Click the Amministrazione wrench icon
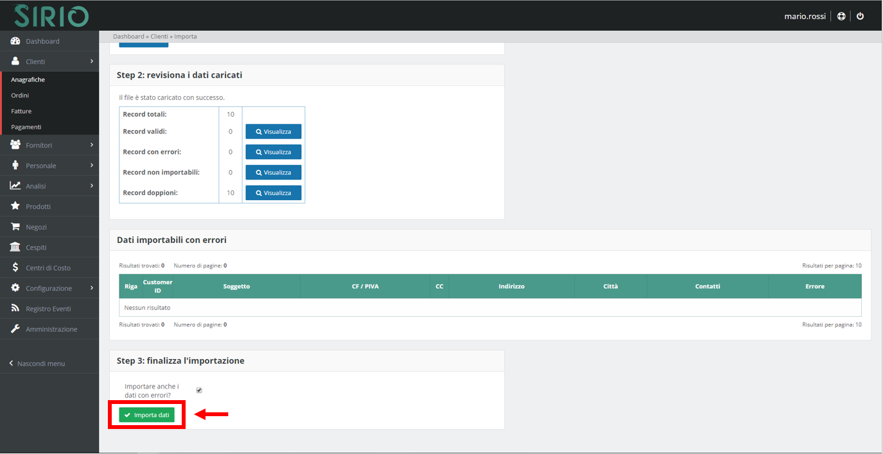Screen dimensions: 883x454 15,329
